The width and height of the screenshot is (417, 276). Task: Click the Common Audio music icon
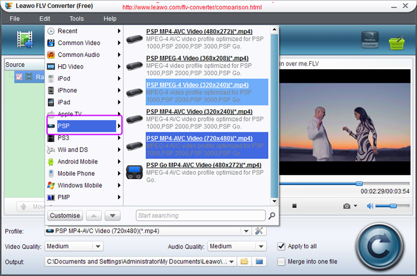coord(51,55)
